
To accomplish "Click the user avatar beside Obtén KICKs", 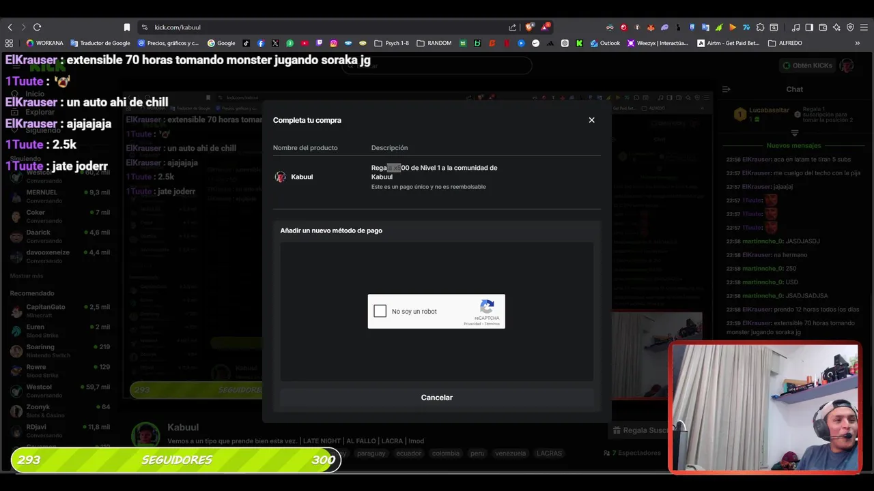I will pyautogui.click(x=847, y=65).
